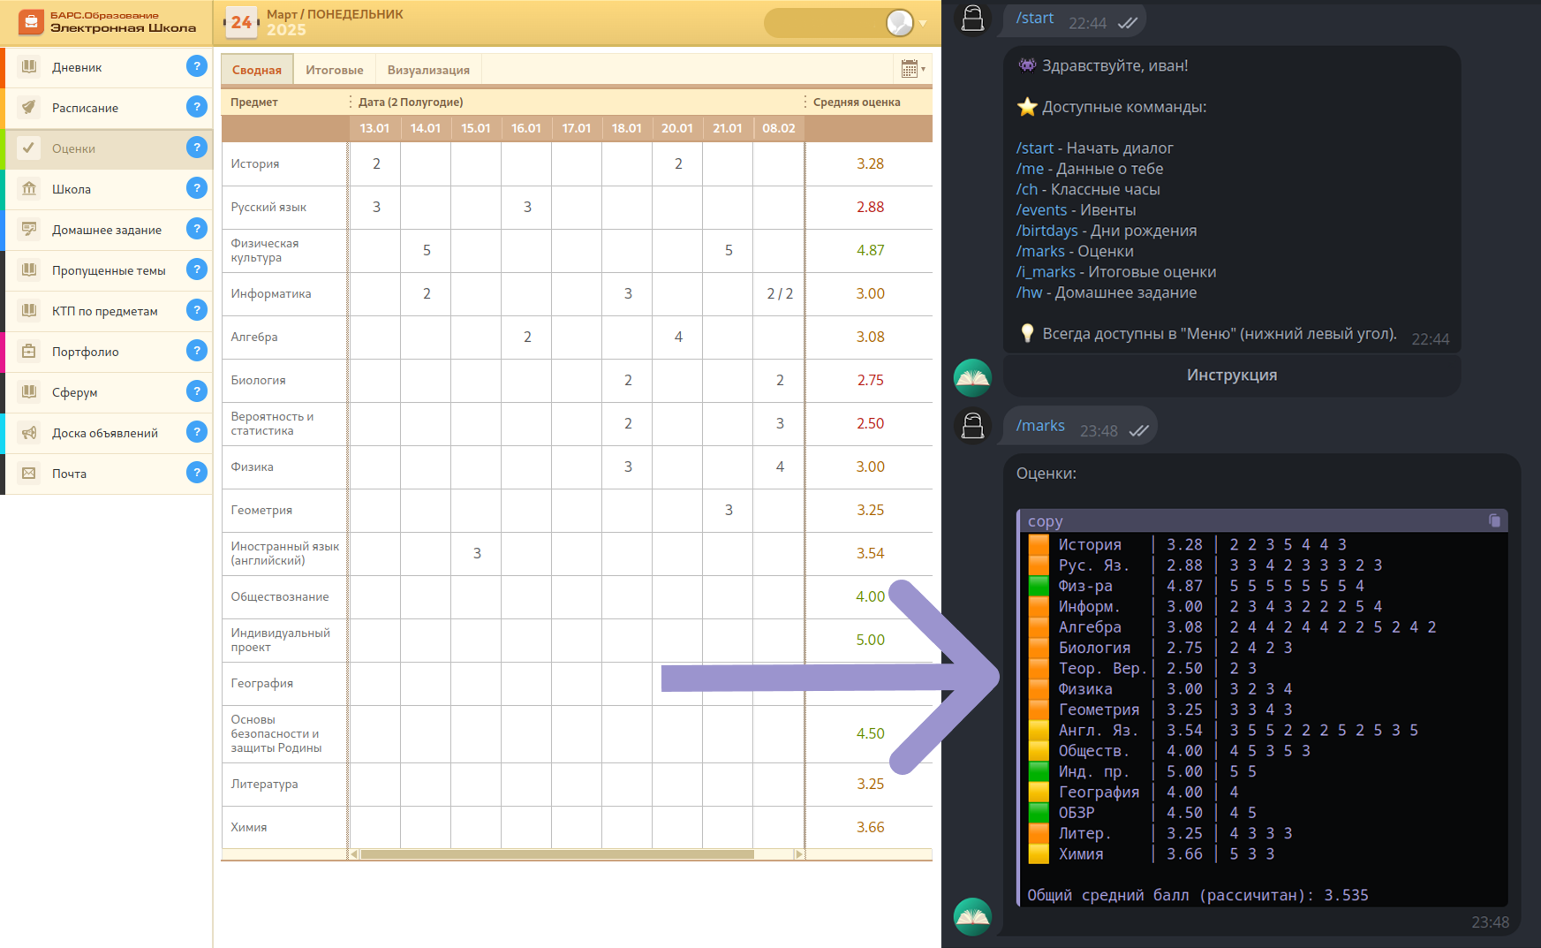Open the user avatar in the header
Screen dimensions: 1541x948
pos(899,23)
